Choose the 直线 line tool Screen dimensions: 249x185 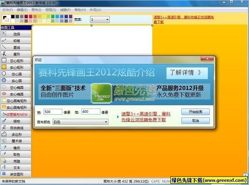coord(16,47)
